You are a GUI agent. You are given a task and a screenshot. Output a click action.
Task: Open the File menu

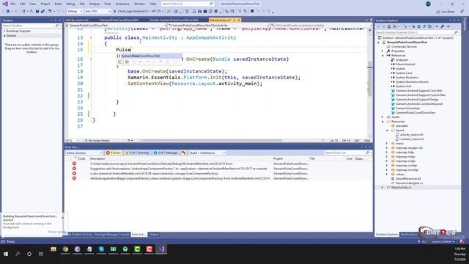point(13,4)
